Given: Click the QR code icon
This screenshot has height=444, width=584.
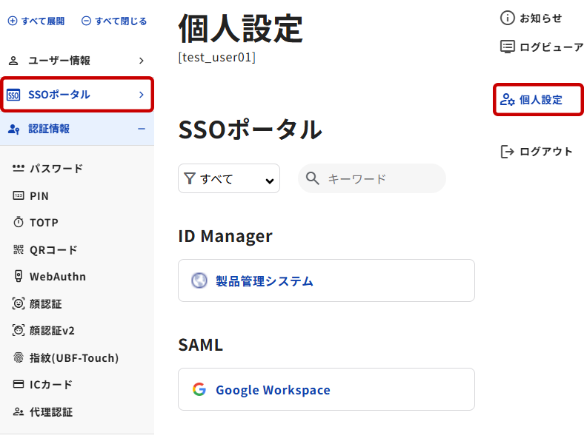Looking at the screenshot, I should [x=19, y=250].
